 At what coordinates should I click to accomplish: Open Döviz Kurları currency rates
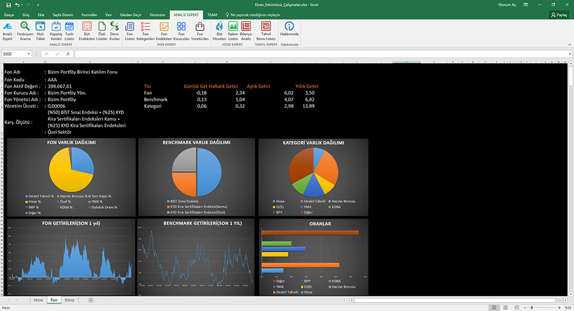[x=114, y=31]
